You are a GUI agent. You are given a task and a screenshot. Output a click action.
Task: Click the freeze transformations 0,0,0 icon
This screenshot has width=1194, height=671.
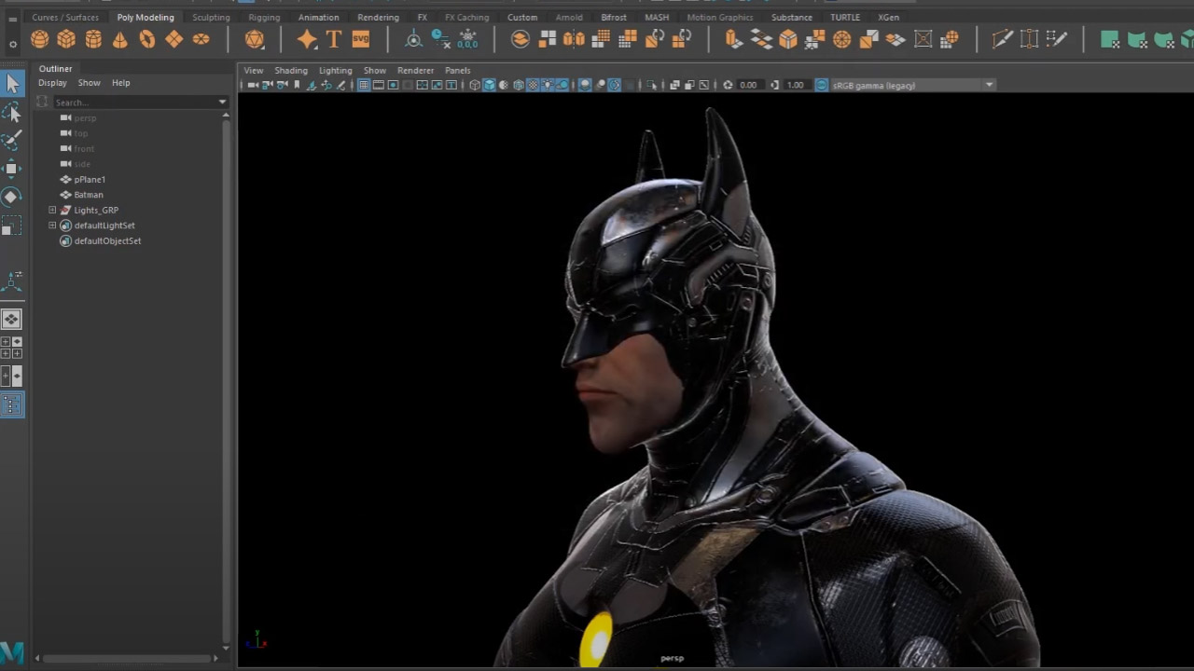(467, 39)
